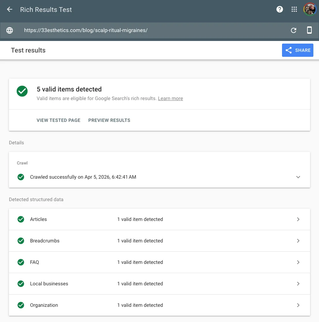Viewport: 319px width, 322px height.
Task: Expand the Crawl details section
Action: 298,177
